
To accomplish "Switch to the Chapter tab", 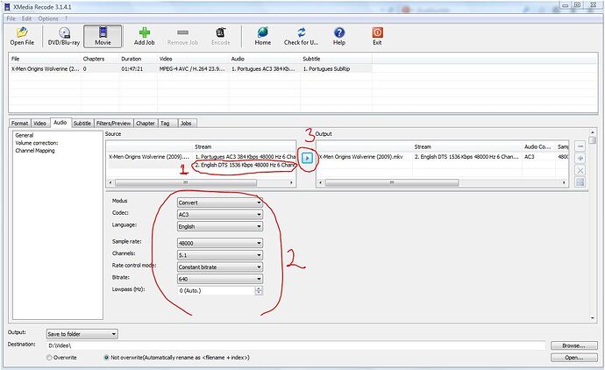I will tap(146, 123).
